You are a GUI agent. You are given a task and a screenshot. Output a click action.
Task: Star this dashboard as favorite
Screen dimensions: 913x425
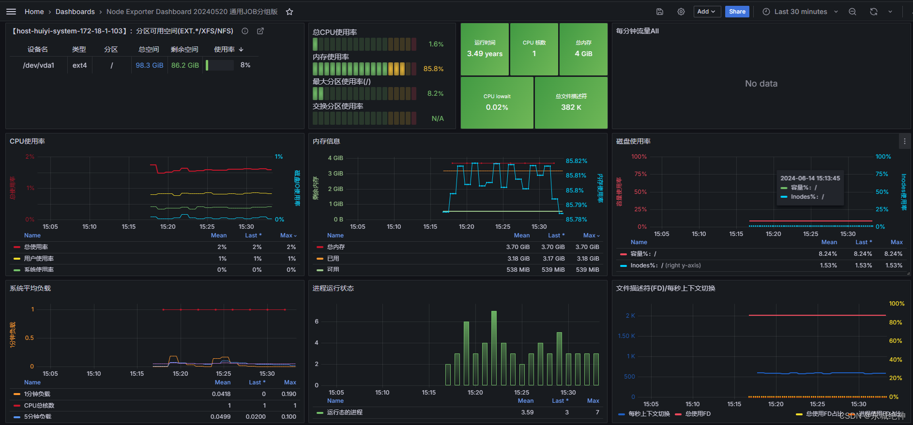tap(289, 12)
